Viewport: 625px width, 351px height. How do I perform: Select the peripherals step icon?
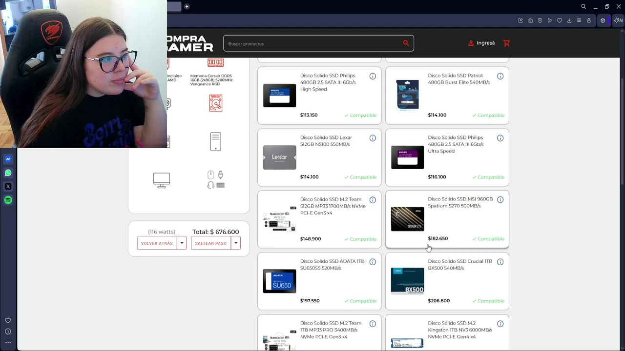click(x=215, y=179)
